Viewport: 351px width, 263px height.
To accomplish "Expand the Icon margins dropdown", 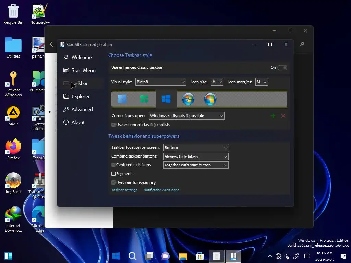I will (262, 82).
